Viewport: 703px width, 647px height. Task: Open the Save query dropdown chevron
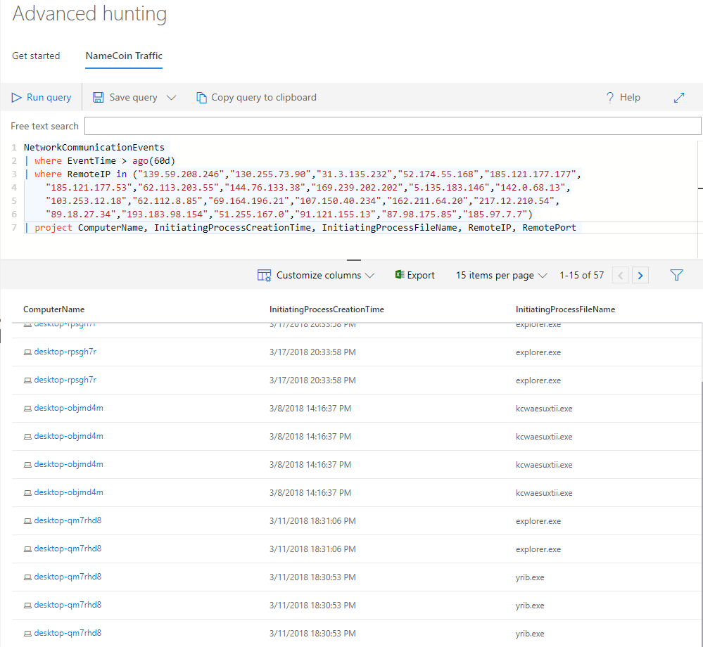tap(171, 97)
